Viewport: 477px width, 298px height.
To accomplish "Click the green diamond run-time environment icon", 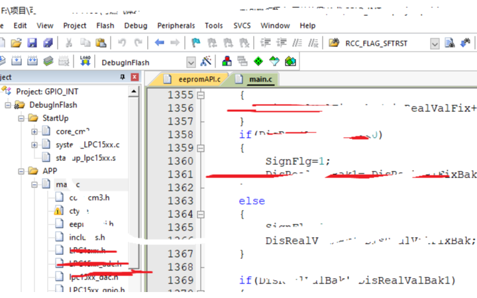I will tap(258, 62).
